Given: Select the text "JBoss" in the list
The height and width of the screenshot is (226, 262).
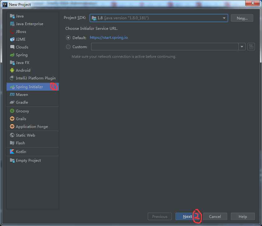Looking at the screenshot, I should (x=21, y=31).
